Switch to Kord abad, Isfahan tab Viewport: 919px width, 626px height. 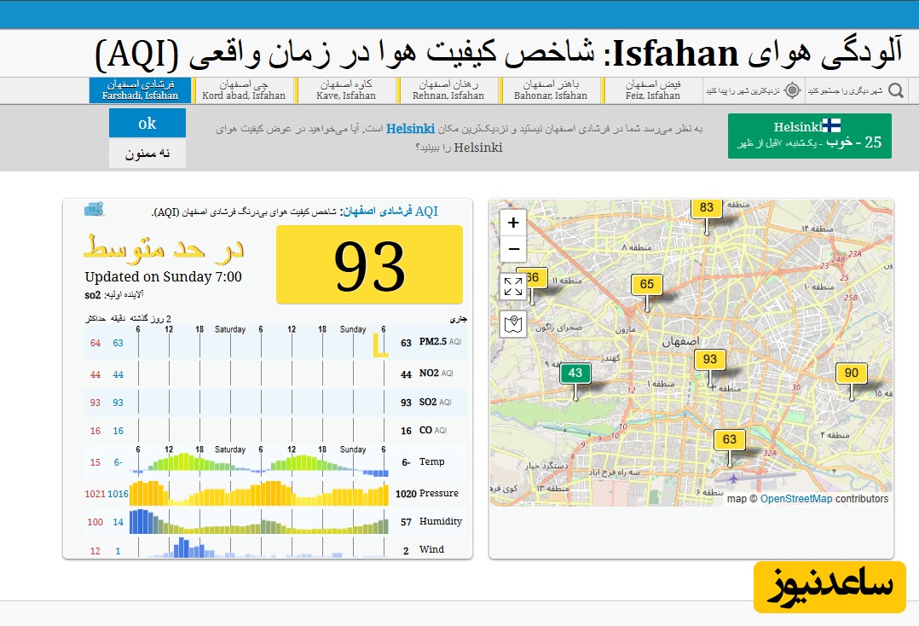(244, 90)
